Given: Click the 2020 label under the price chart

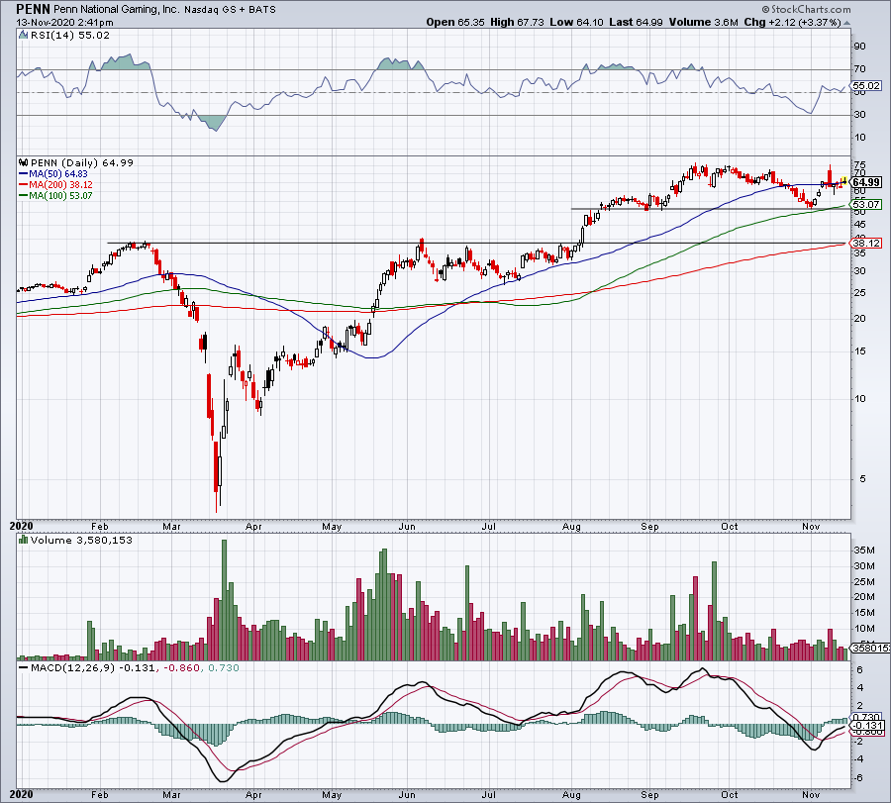Looking at the screenshot, I should tap(22, 526).
